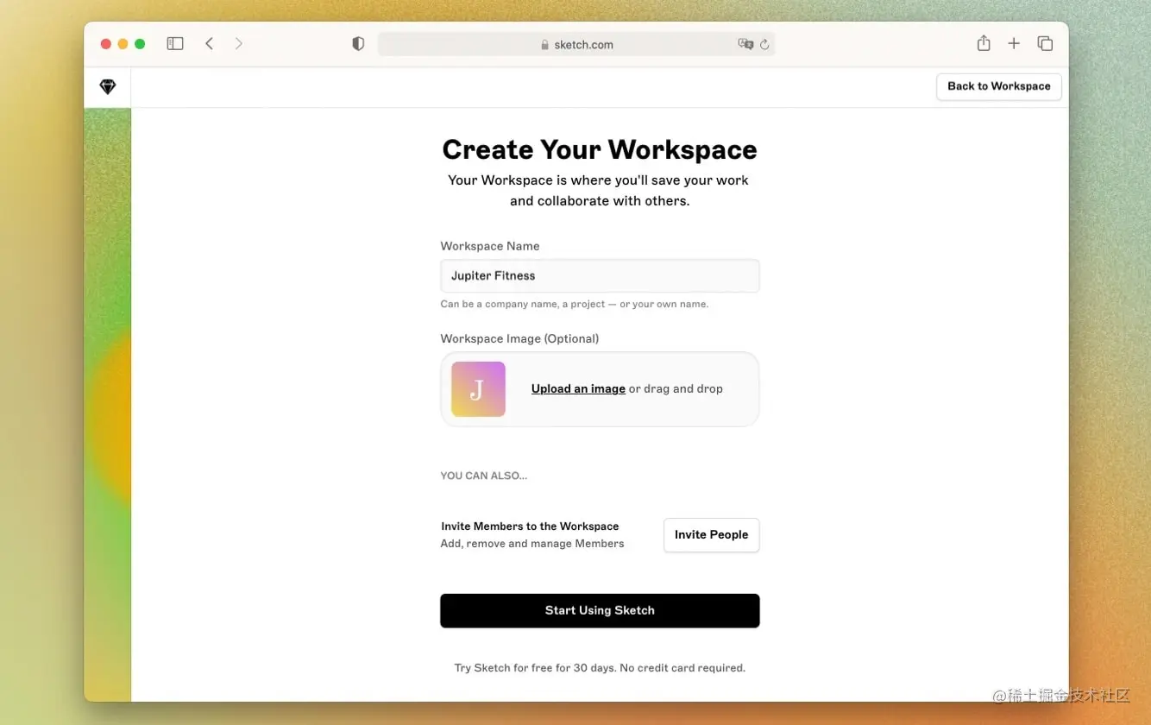Click Invite Members to the Workspace text
The width and height of the screenshot is (1151, 725).
[530, 526]
